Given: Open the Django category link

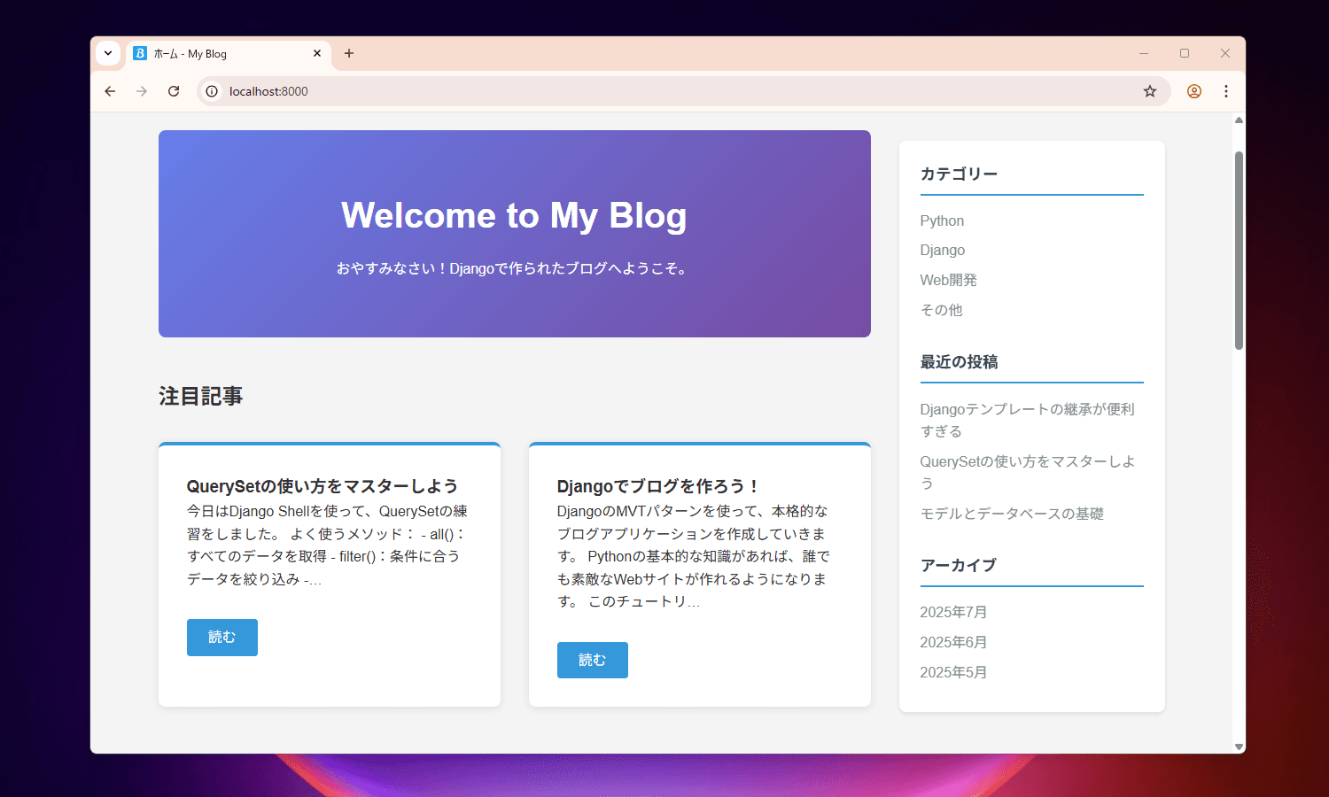Looking at the screenshot, I should (x=943, y=251).
